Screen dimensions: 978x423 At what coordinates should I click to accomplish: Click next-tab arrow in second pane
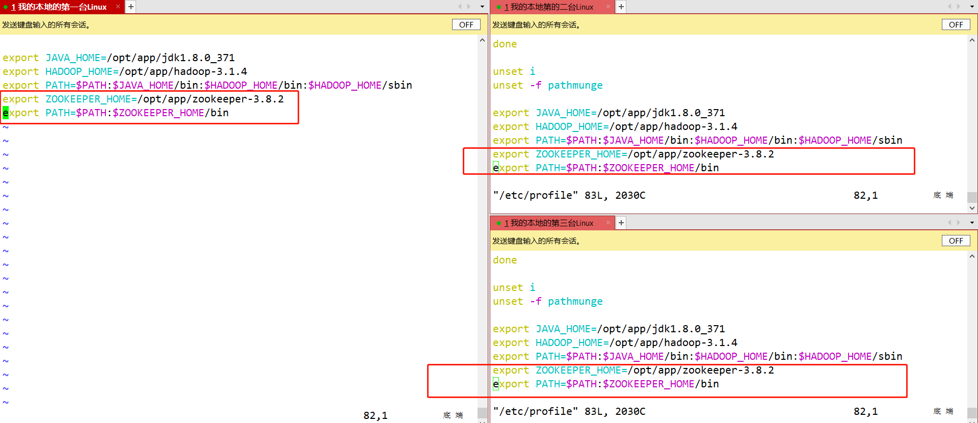(x=959, y=7)
